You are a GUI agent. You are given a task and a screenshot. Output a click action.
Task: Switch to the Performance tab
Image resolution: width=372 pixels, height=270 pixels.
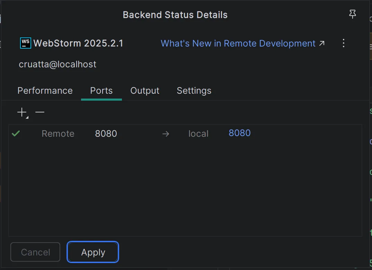coord(45,91)
